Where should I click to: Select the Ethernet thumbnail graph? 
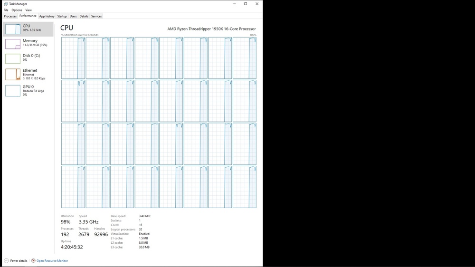coord(13,74)
